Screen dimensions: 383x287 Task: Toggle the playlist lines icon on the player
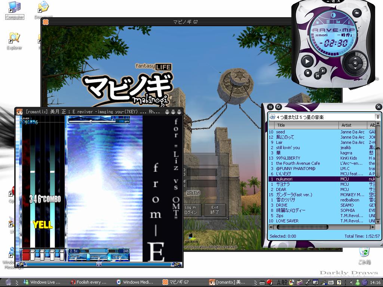point(328,22)
